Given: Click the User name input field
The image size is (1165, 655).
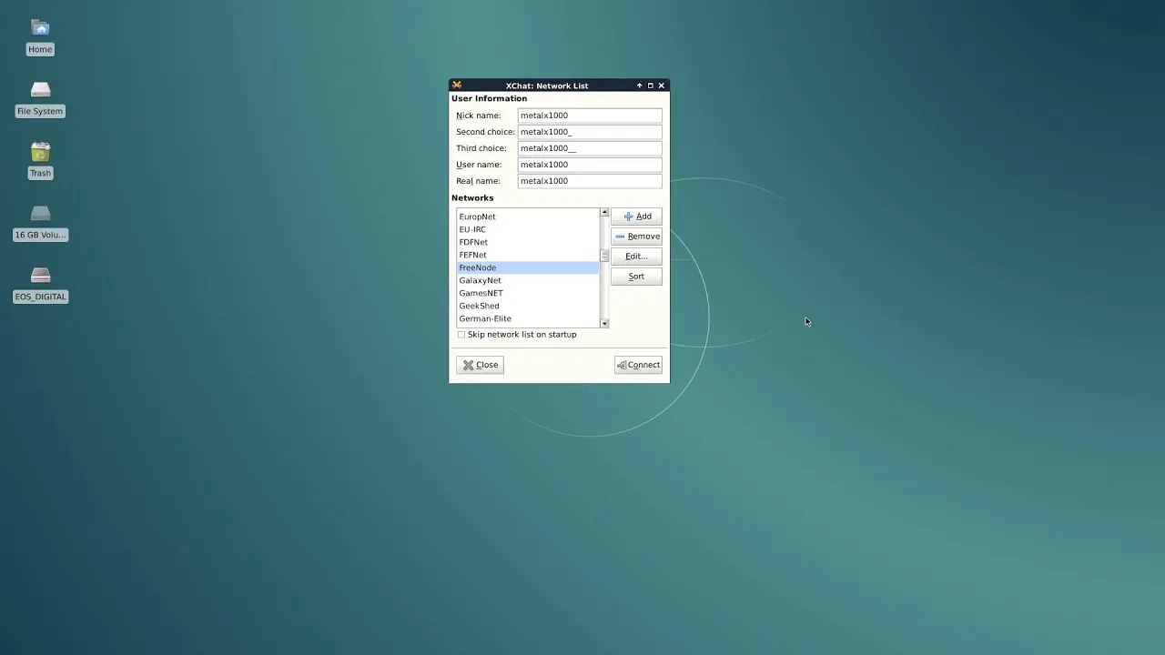Looking at the screenshot, I should (x=590, y=165).
